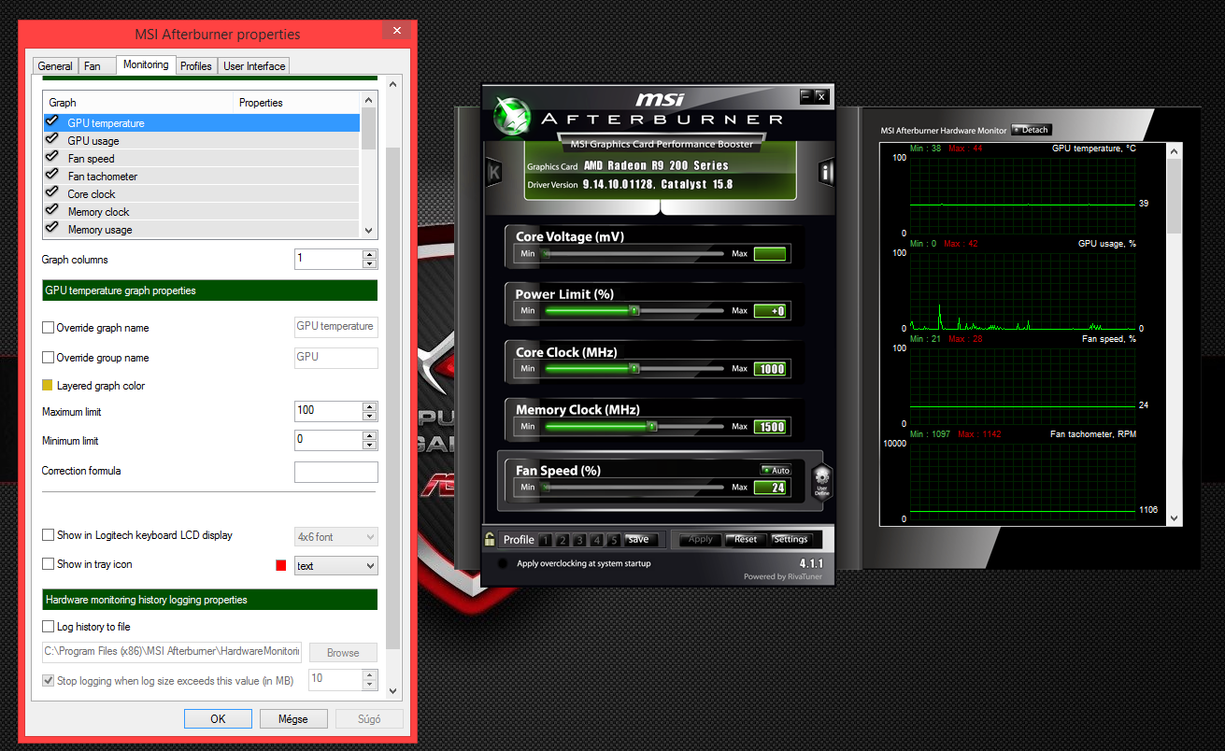The width and height of the screenshot is (1225, 751).
Task: Enable Override graph name checkbox
Action: [48, 328]
